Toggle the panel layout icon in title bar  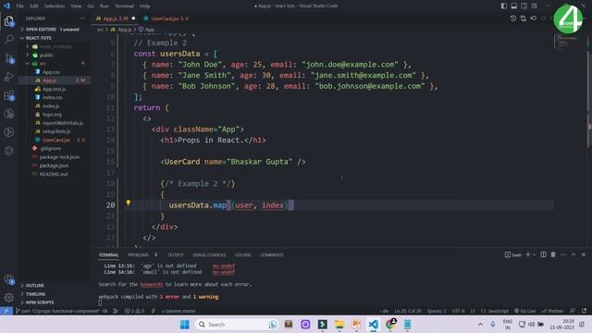[x=514, y=6]
